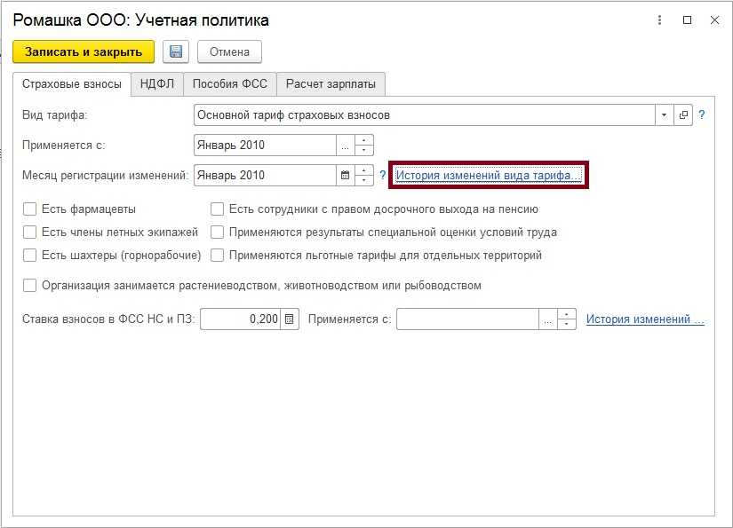Screen dimensions: 733x528
Task: Close the Учетная политика window
Action: click(714, 20)
